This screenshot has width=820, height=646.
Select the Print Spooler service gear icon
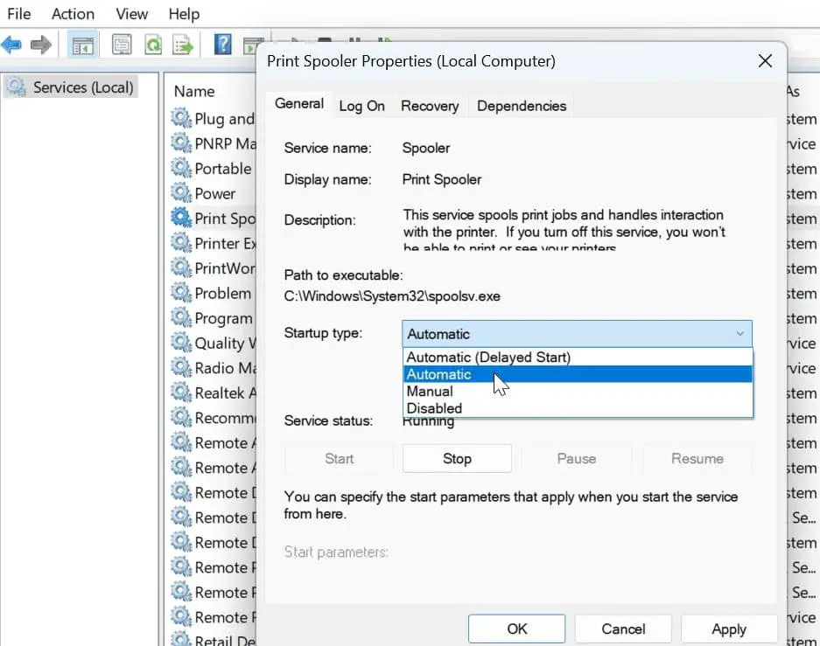181,218
